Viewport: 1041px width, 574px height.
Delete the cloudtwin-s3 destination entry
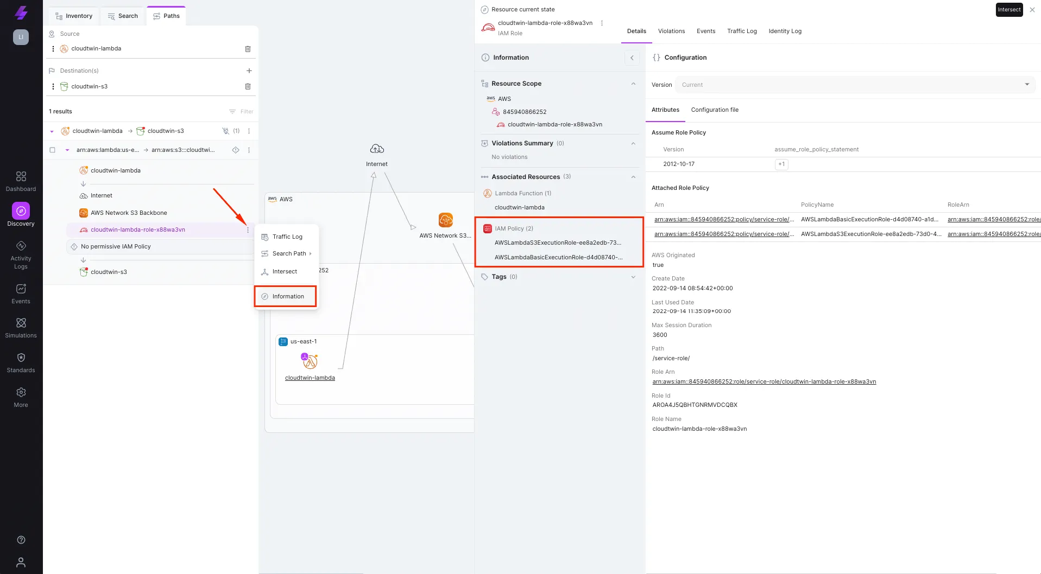(248, 86)
